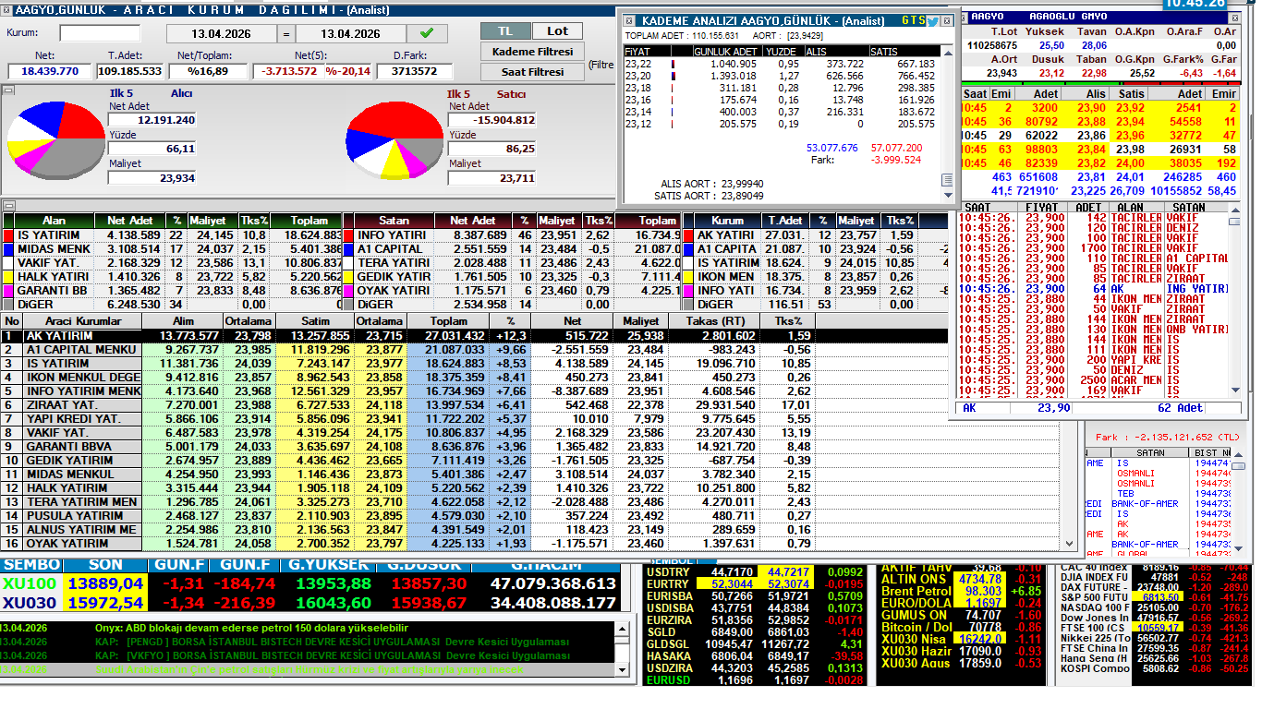Open the Kademe Filtresi filter

point(531,52)
